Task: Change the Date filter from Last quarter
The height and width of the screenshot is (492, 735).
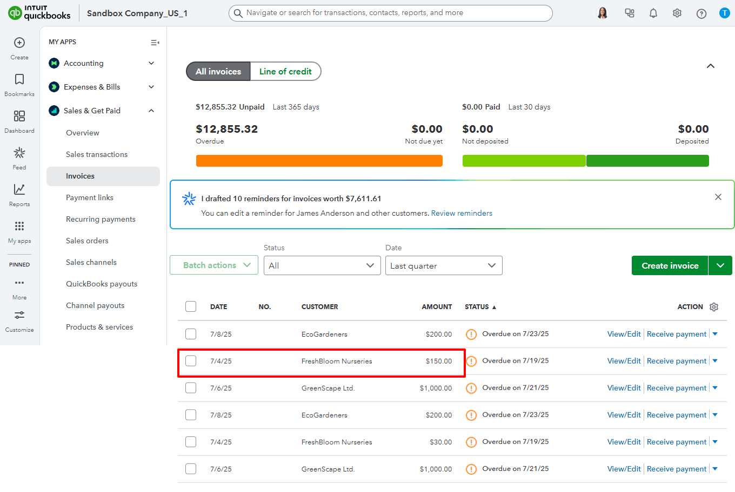Action: (x=444, y=265)
